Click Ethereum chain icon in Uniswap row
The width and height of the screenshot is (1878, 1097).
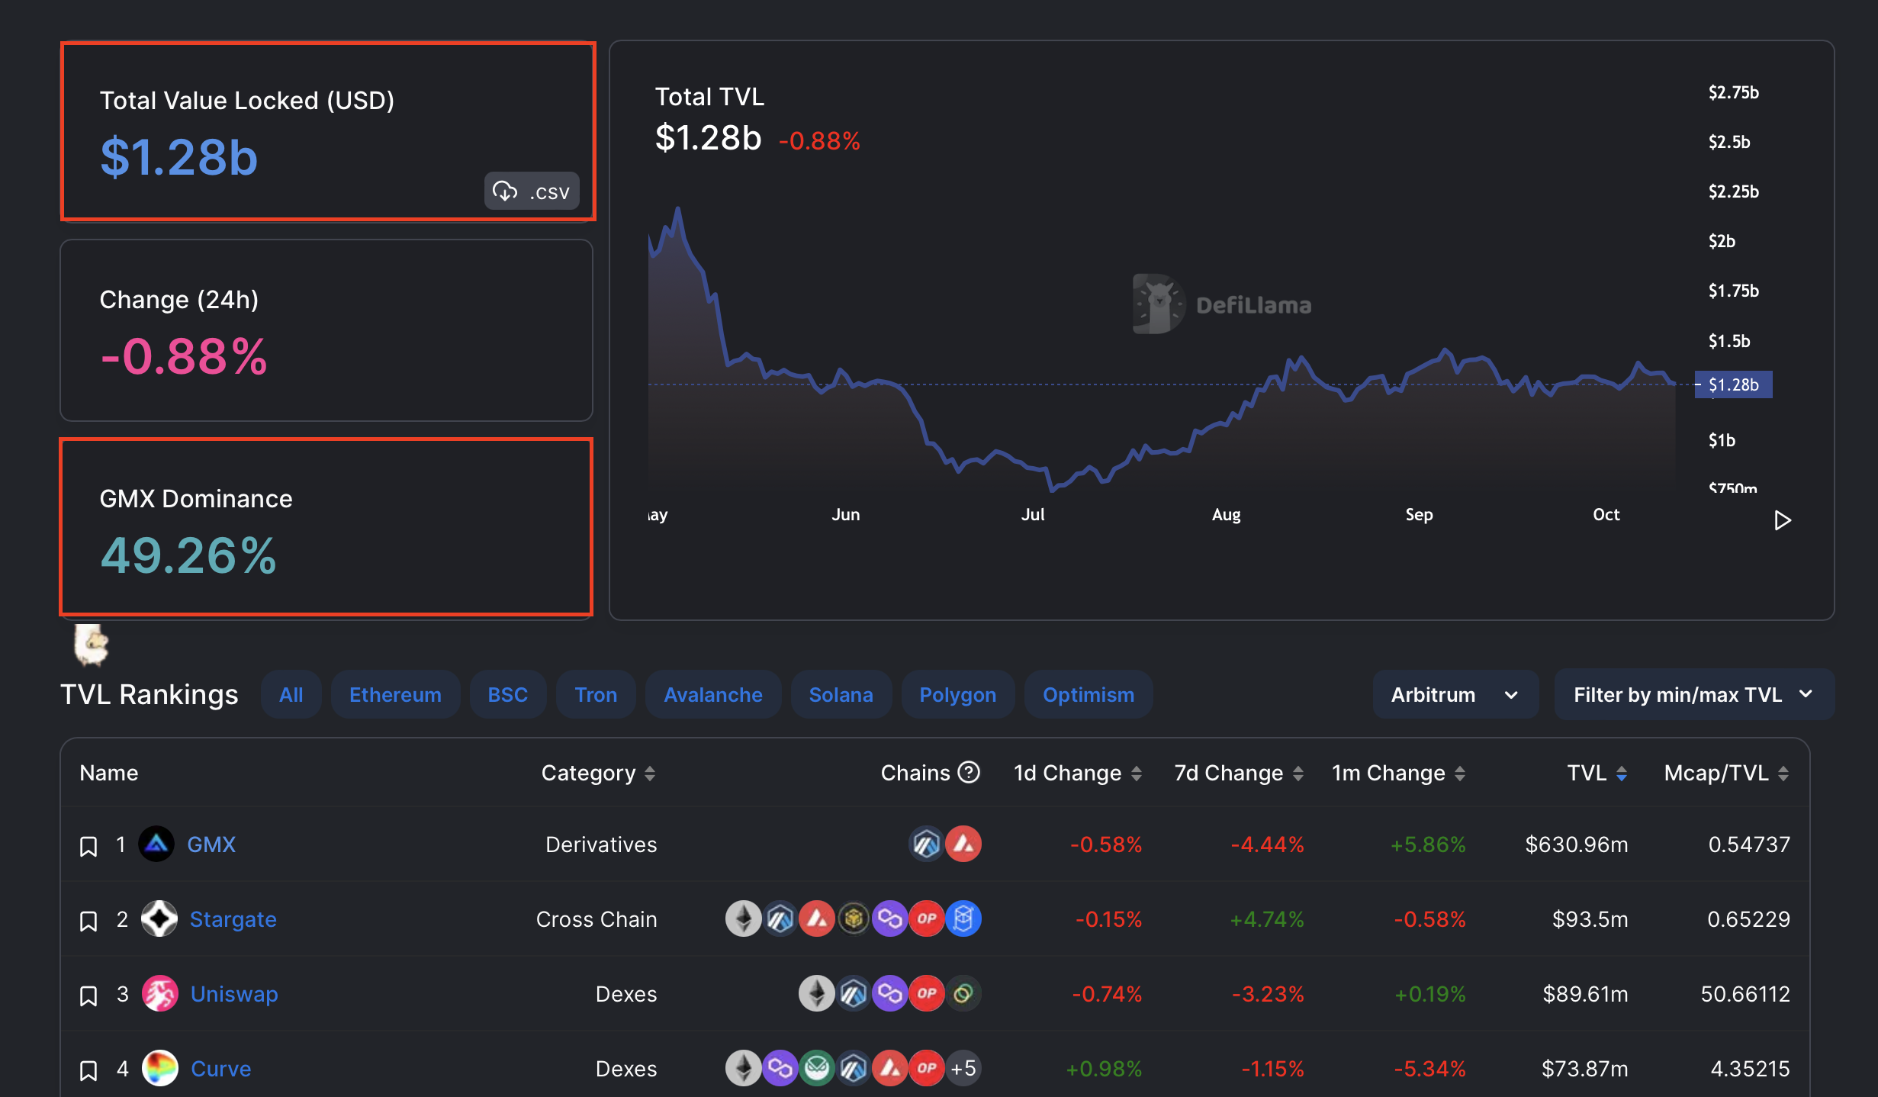click(817, 994)
